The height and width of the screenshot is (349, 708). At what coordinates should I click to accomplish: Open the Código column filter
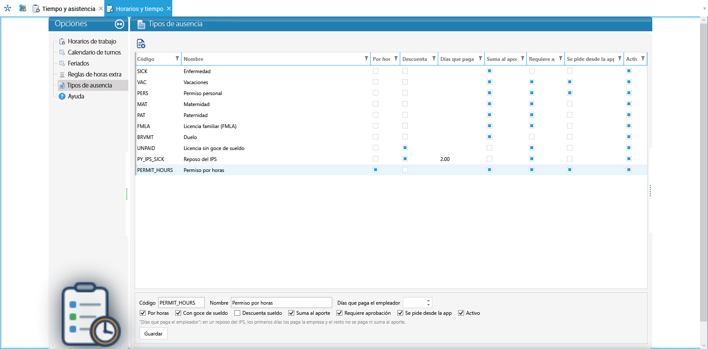(177, 59)
